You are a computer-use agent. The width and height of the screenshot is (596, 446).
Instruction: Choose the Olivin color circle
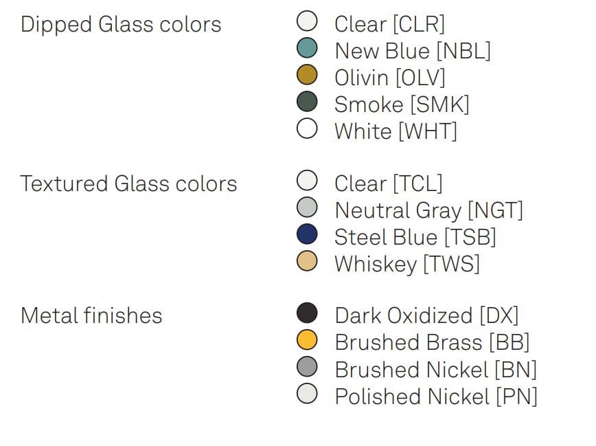point(307,74)
